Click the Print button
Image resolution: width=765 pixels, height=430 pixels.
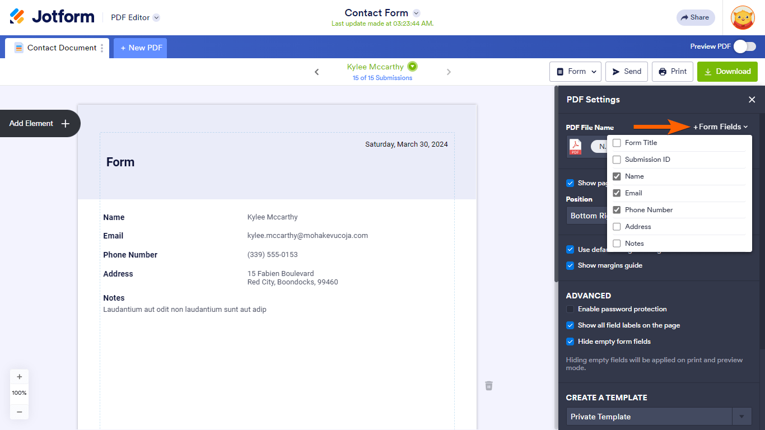pos(673,72)
